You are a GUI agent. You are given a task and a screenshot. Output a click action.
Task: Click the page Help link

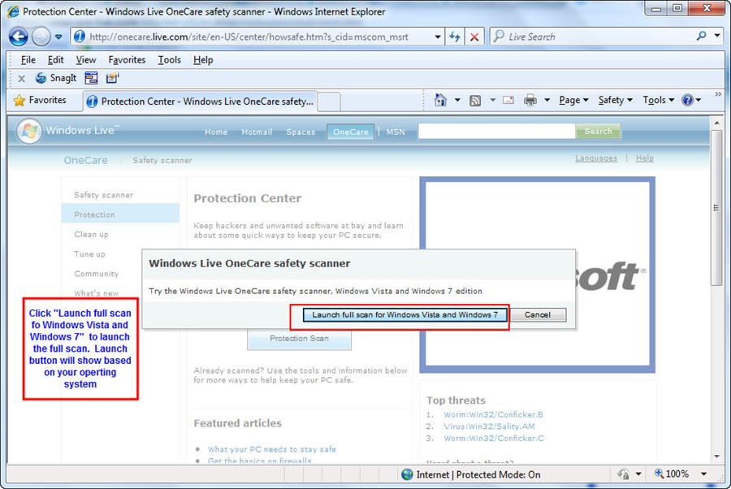click(x=644, y=158)
